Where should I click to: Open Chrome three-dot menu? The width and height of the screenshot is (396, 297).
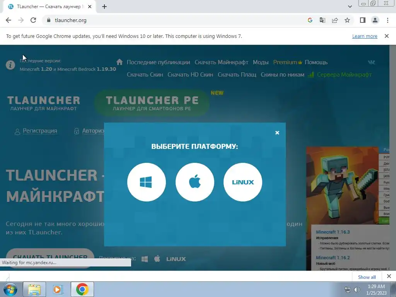point(387,20)
